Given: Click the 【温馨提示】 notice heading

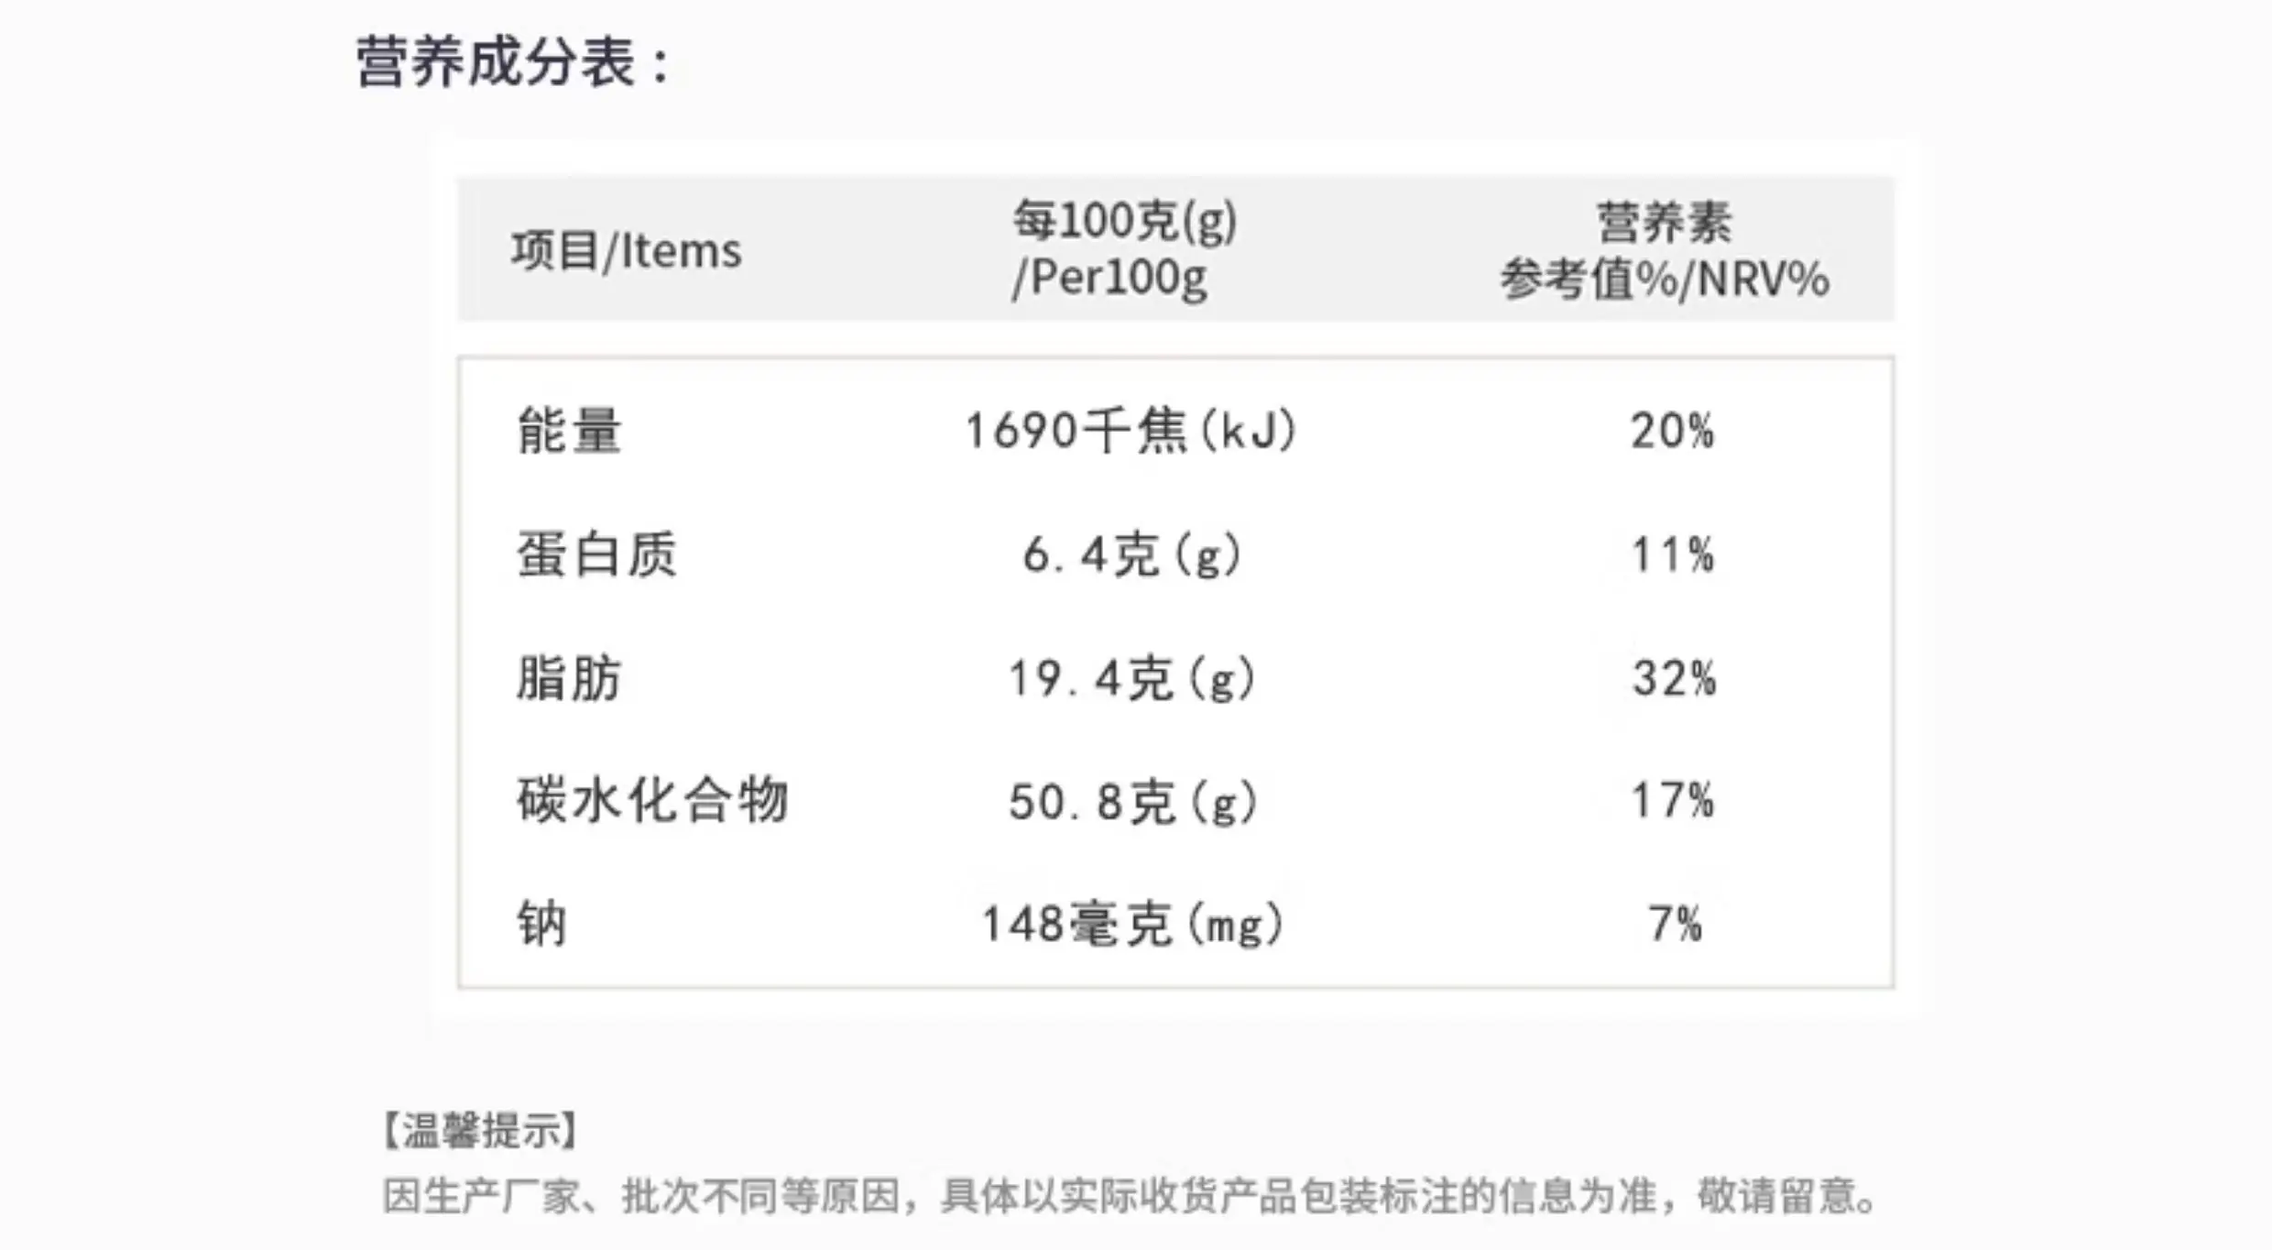Looking at the screenshot, I should coord(479,1131).
